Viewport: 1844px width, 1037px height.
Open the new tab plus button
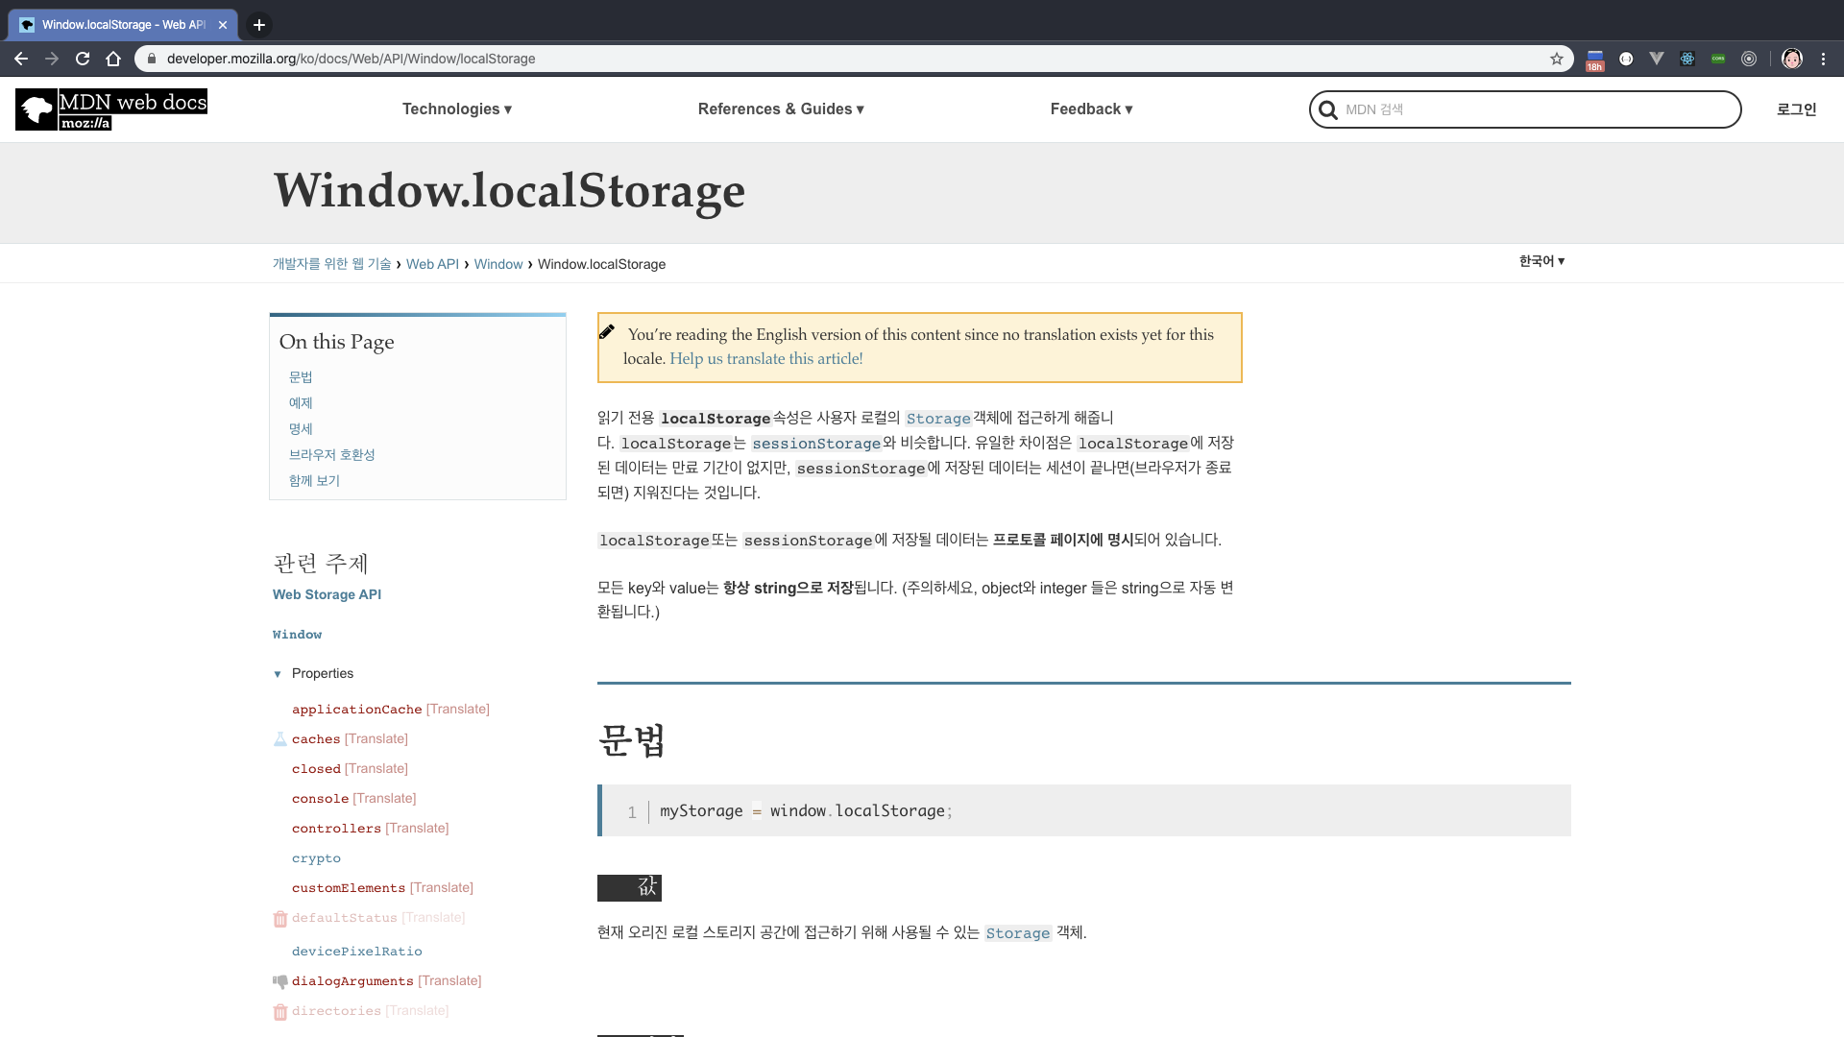point(259,25)
